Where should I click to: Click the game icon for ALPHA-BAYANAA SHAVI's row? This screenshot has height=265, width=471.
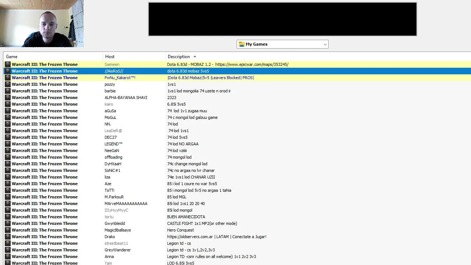tap(8, 98)
